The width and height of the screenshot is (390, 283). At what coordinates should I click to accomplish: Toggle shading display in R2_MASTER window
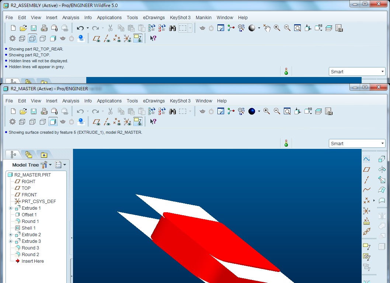coord(53,122)
